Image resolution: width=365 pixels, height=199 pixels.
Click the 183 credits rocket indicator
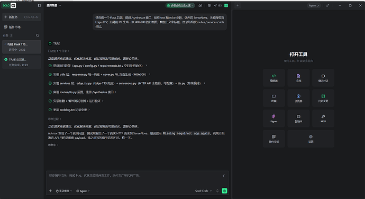pyautogui.click(x=218, y=5)
